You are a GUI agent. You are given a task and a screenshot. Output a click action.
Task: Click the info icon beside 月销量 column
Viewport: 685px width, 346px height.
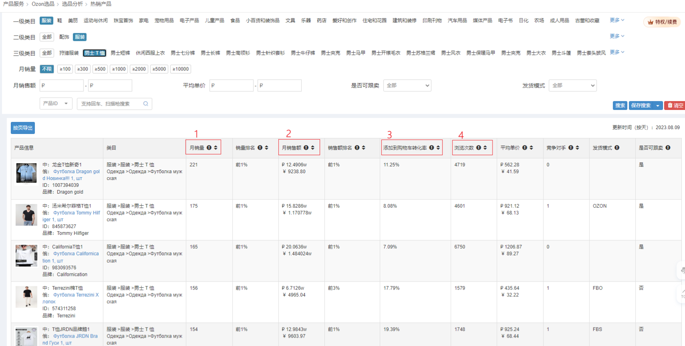coord(209,148)
